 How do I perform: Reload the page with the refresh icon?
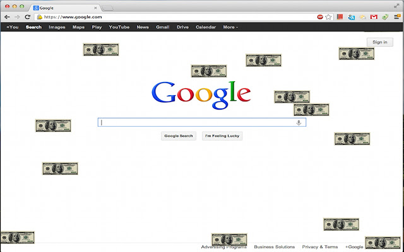coord(27,17)
